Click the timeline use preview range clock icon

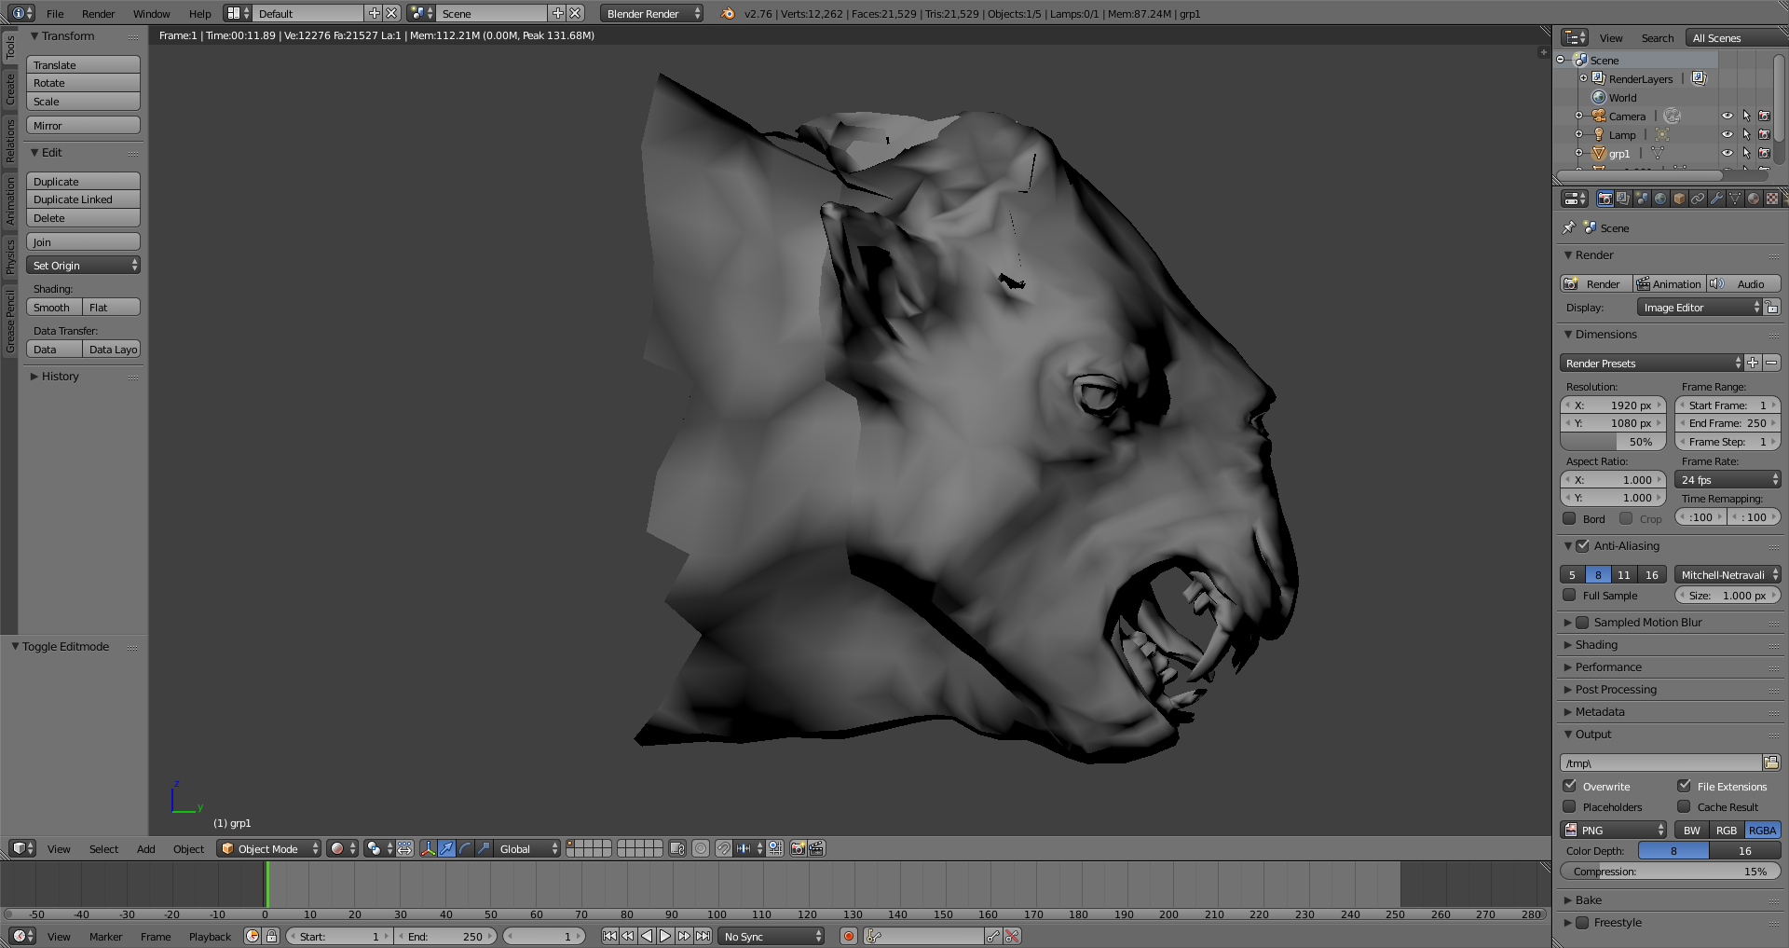point(253,936)
